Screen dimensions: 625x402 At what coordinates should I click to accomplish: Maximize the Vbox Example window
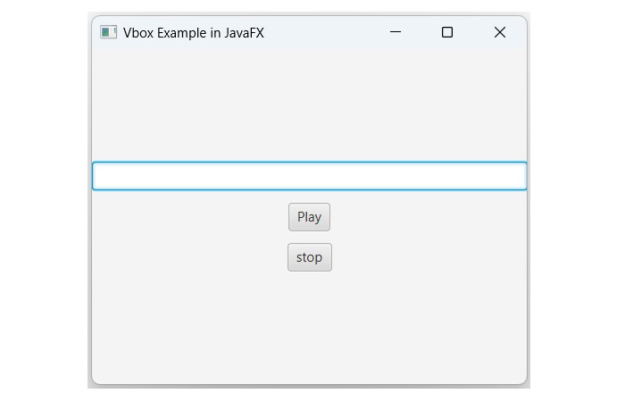click(447, 33)
